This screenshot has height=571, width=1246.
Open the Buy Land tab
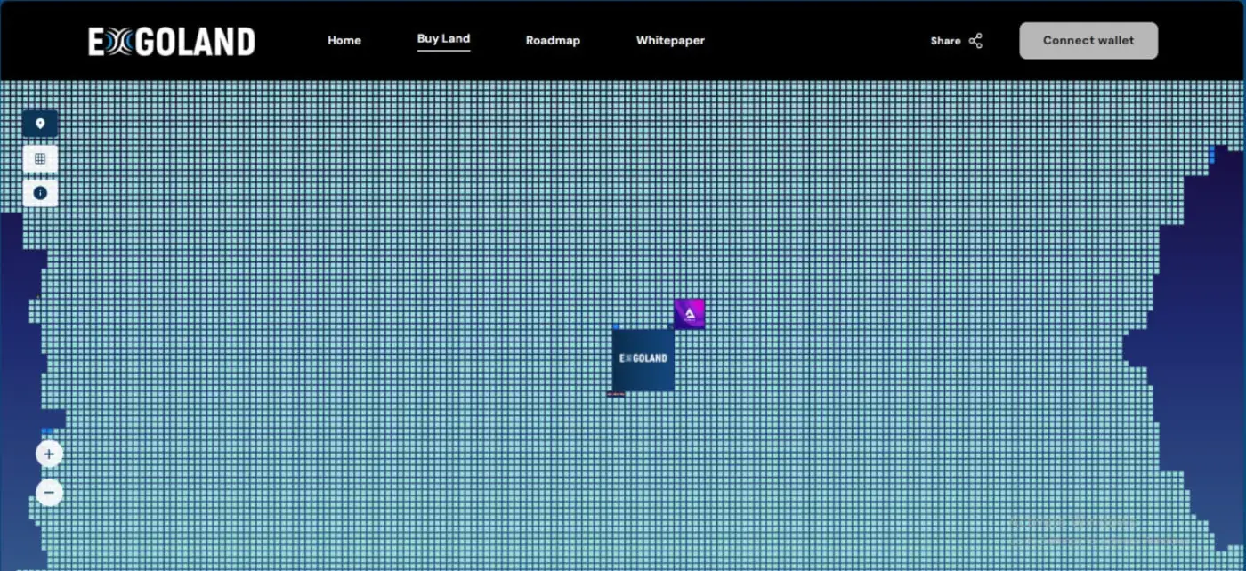pos(443,39)
